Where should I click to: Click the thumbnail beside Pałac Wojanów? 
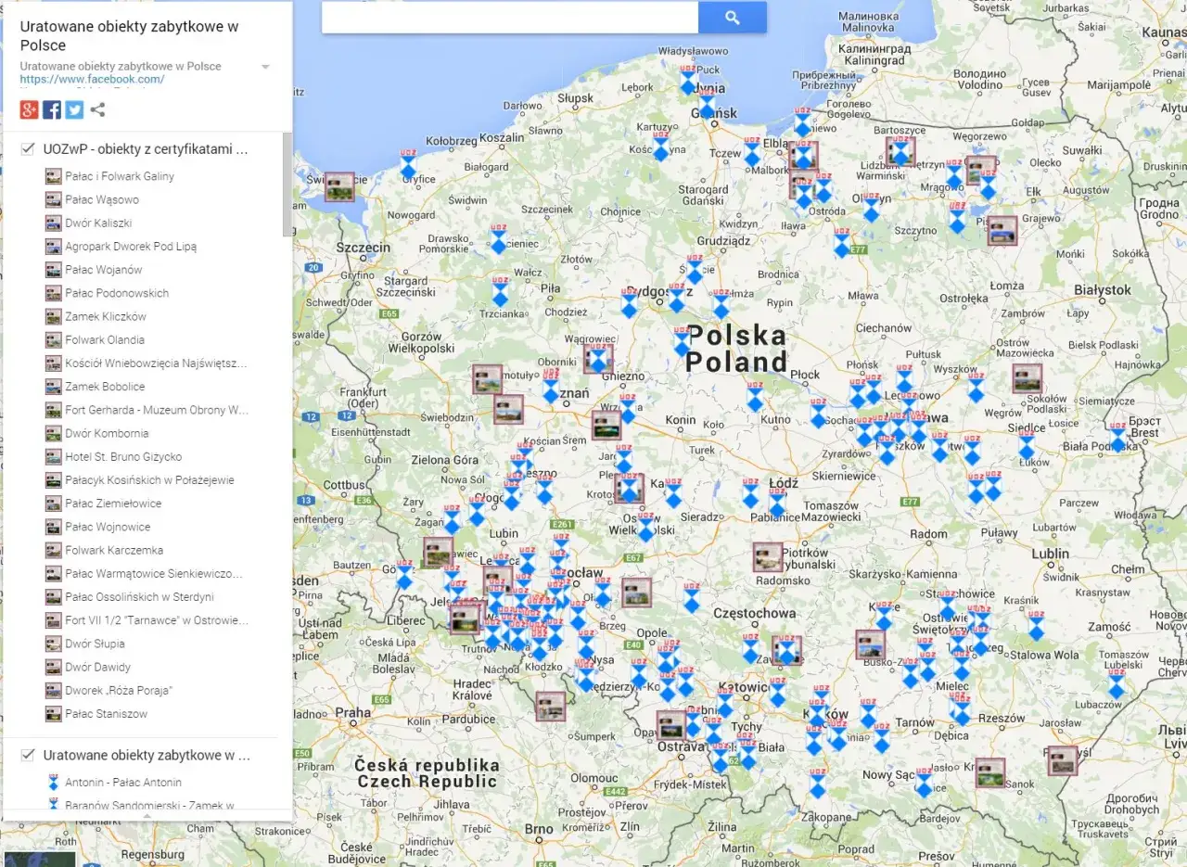pyautogui.click(x=53, y=269)
